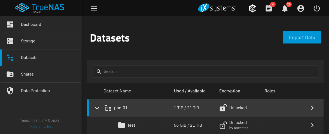
Task: Click the Roles column header
Action: pos(270,91)
